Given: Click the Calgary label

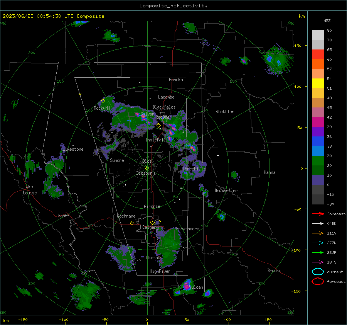Looking at the screenshot, I should pyautogui.click(x=150, y=227).
